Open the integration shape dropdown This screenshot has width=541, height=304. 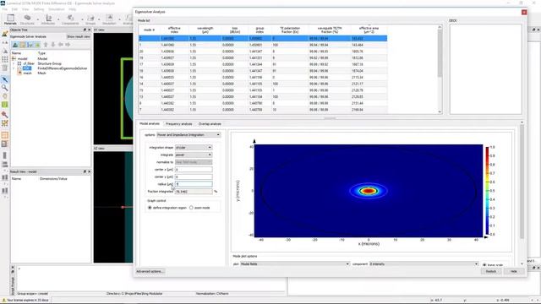pyautogui.click(x=194, y=148)
